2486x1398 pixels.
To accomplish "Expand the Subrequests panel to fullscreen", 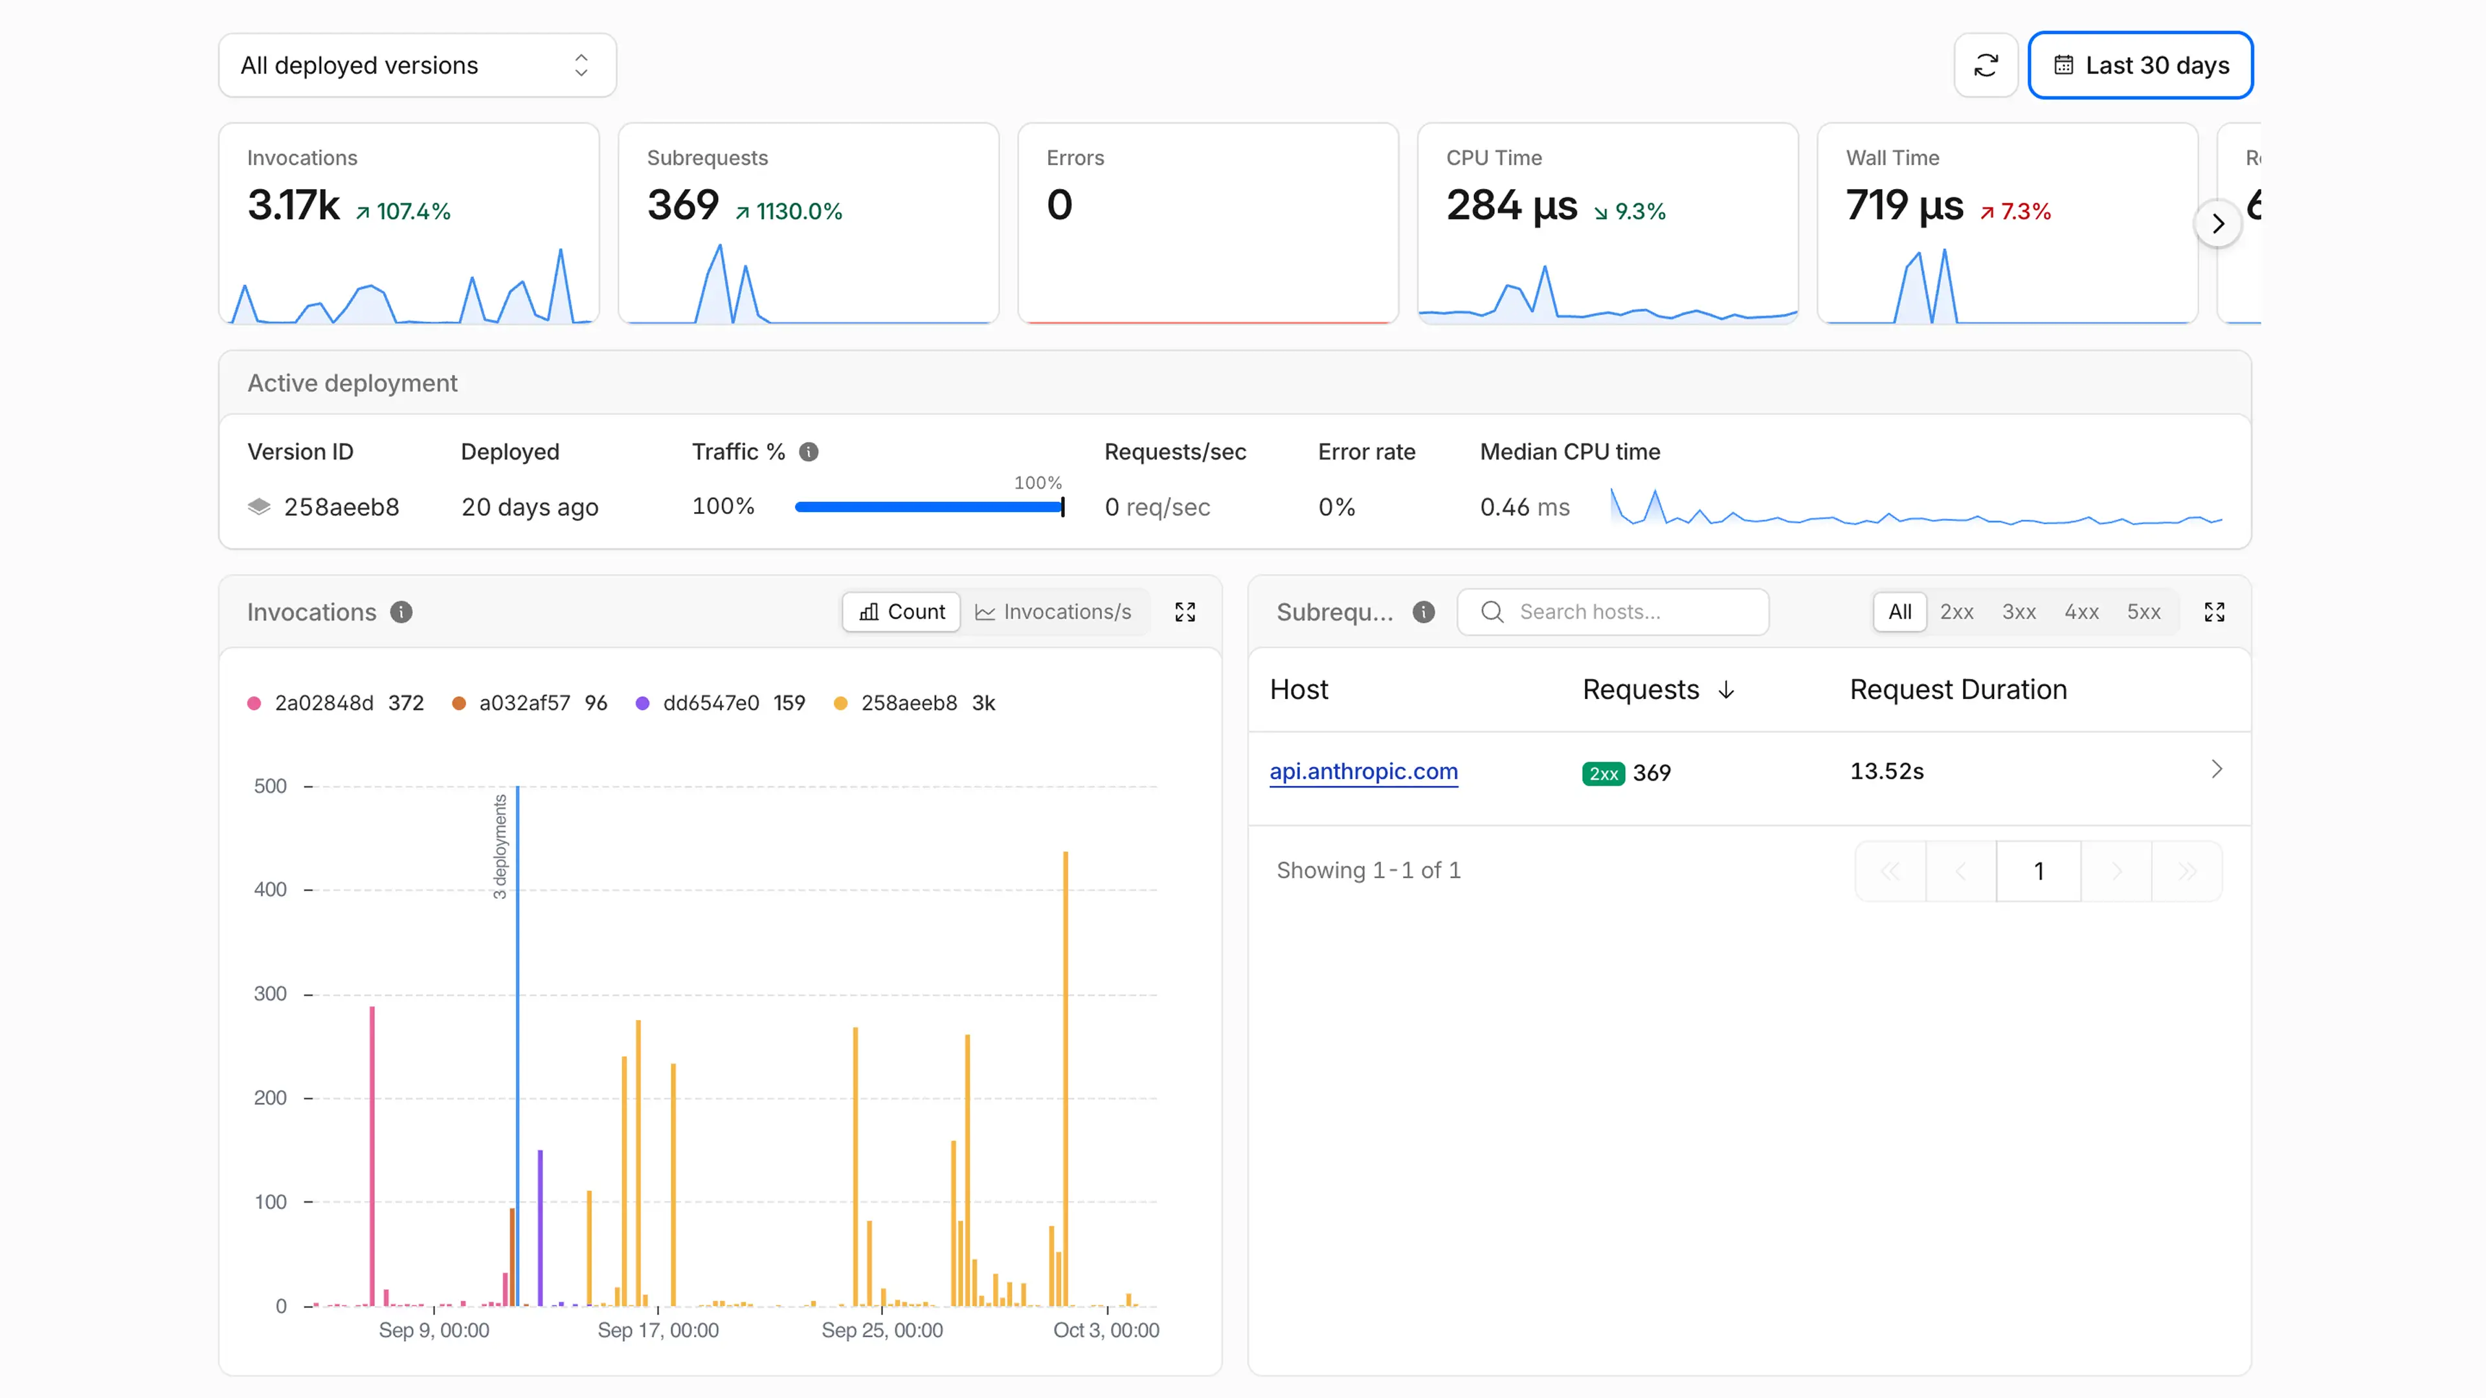I will point(2215,612).
